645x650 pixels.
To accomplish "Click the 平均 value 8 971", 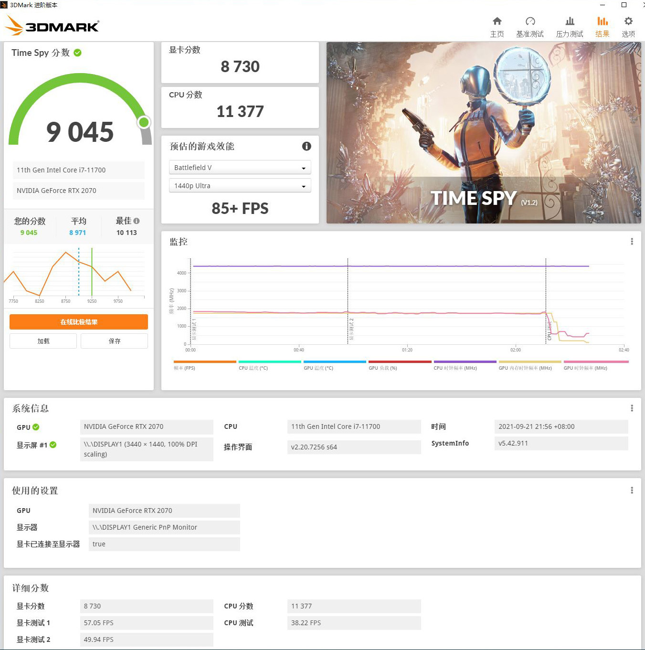I will point(77,233).
